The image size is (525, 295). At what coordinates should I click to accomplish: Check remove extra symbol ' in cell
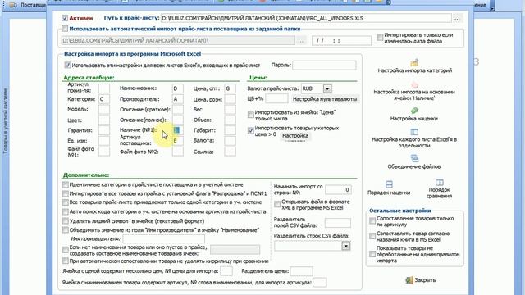pyautogui.click(x=66, y=221)
